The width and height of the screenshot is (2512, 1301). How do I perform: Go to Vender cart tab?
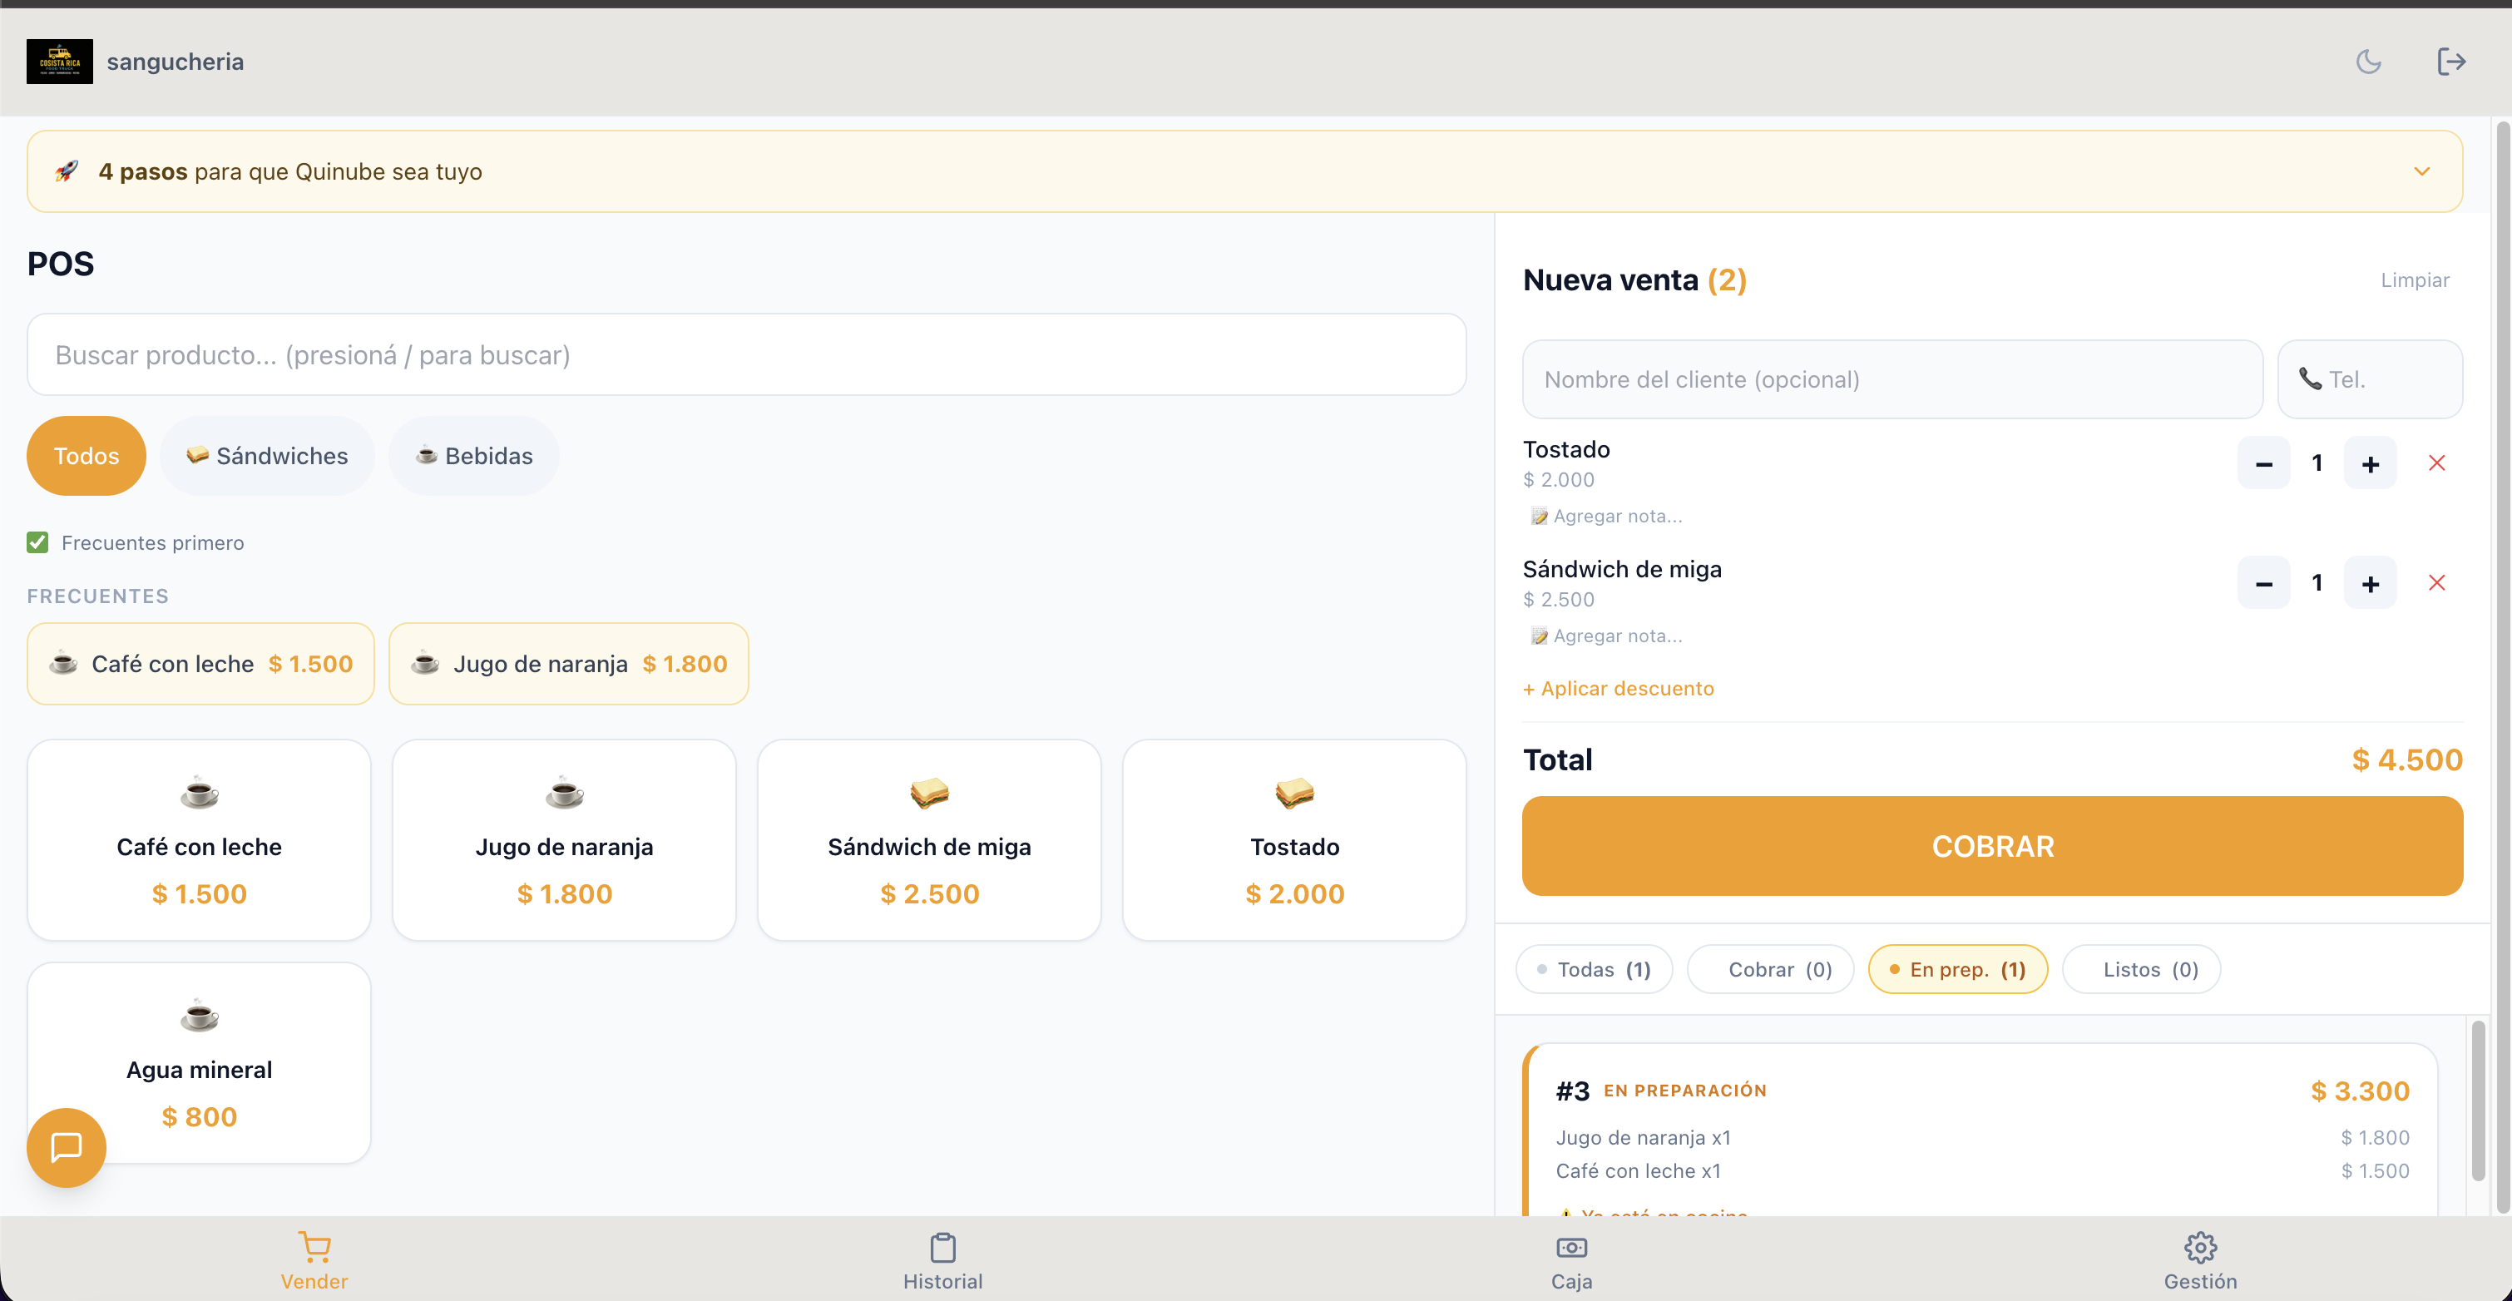314,1261
